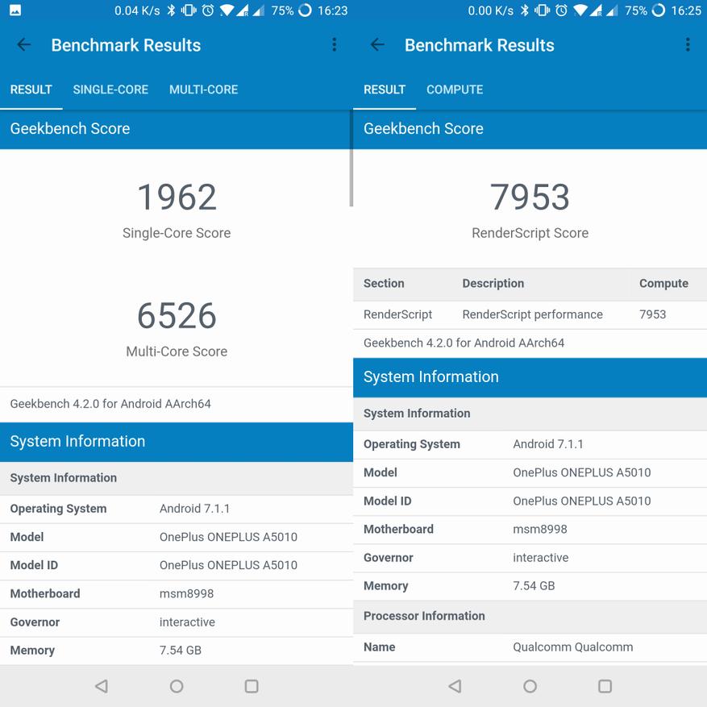Tap the 1962 Single-Core Score
Screen dimensions: 707x707
point(177,198)
